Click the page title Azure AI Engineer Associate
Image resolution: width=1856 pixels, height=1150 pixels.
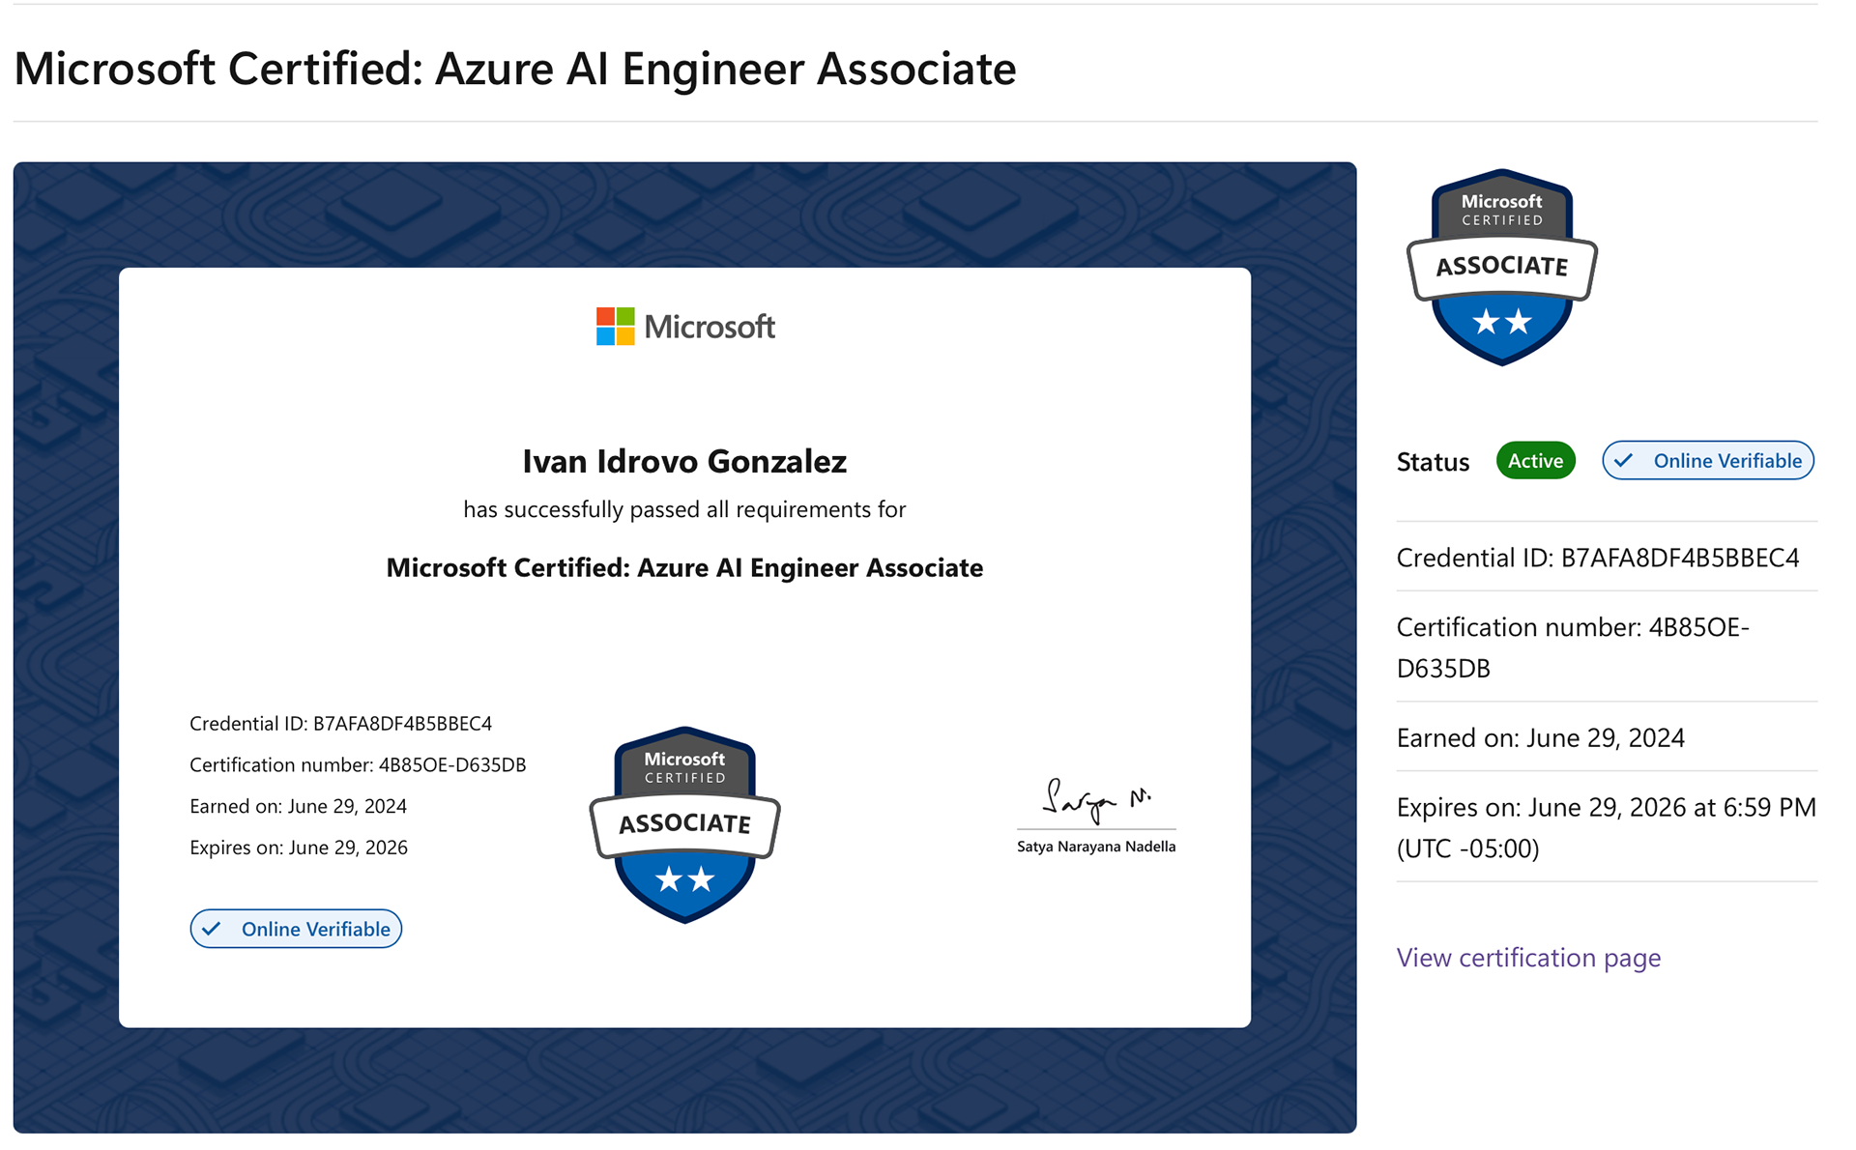coord(515,69)
